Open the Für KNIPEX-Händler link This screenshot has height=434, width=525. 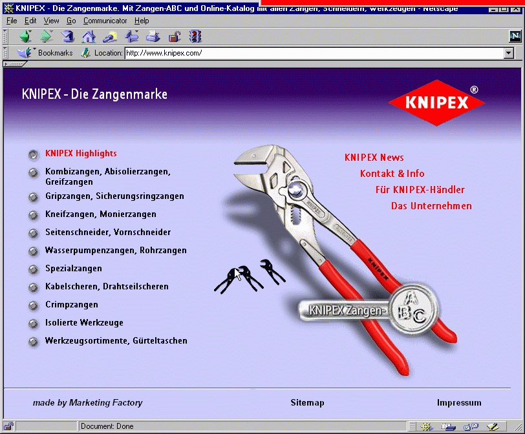(x=420, y=190)
